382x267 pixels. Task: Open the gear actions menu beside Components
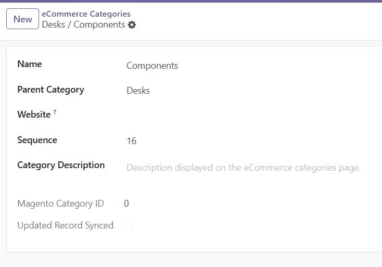coord(132,25)
